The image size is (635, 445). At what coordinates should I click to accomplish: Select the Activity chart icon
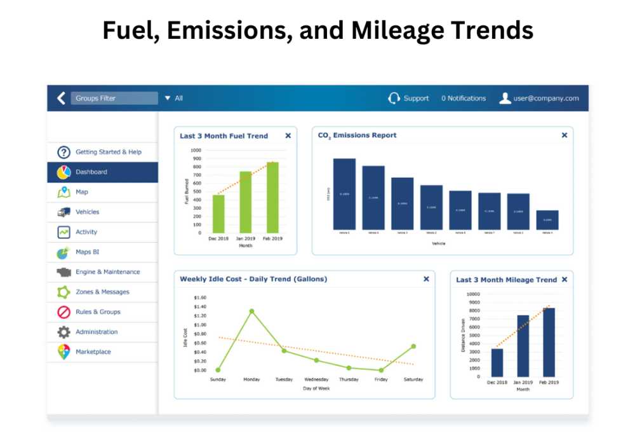pos(63,232)
